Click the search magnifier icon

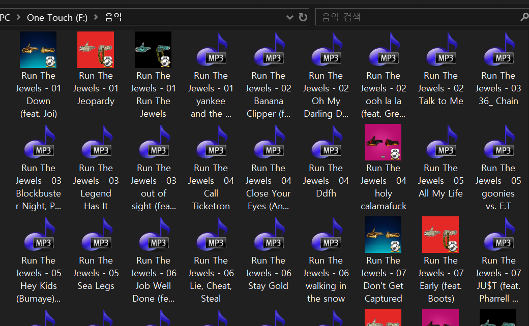coord(524,17)
